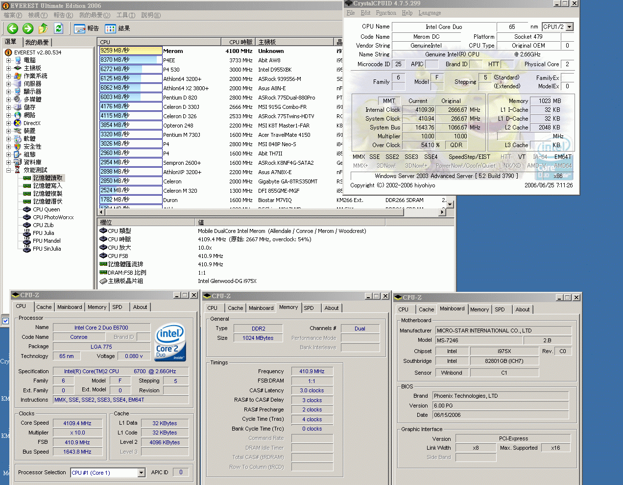
Task: Go back with EVEREST green left arrow
Action: tap(13, 28)
